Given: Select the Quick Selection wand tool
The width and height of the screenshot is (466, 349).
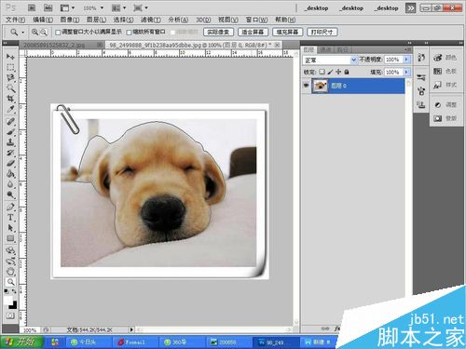Looking at the screenshot, I should (x=10, y=88).
